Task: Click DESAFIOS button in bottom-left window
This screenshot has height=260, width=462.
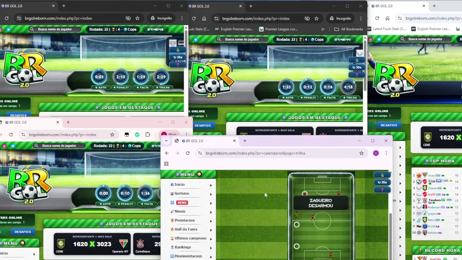Action: point(23,231)
